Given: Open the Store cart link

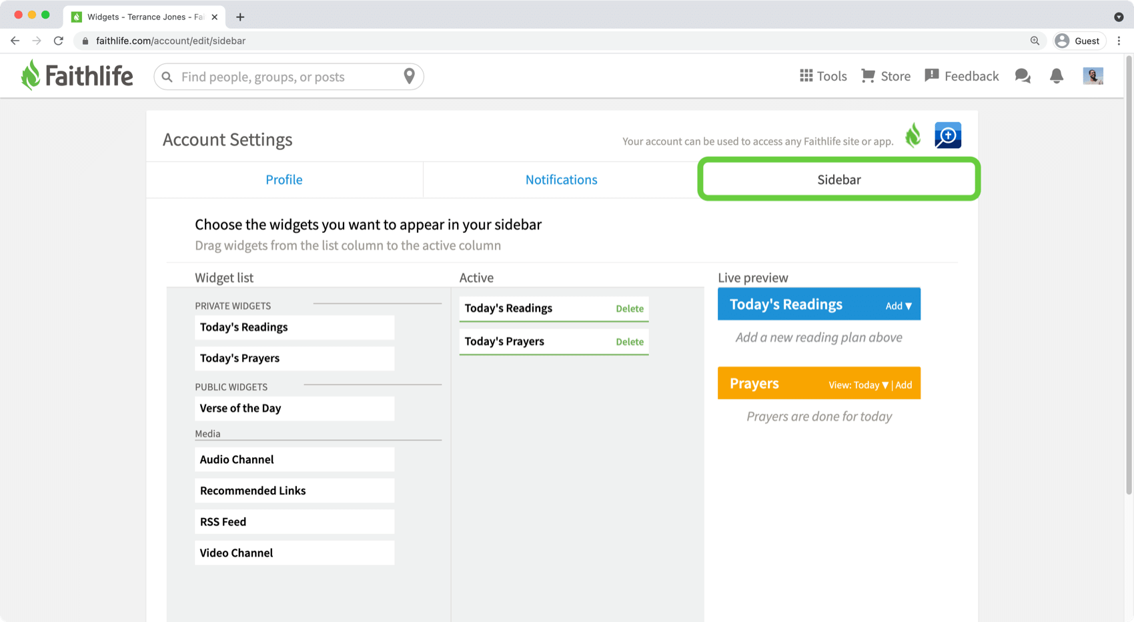Looking at the screenshot, I should [x=886, y=76].
